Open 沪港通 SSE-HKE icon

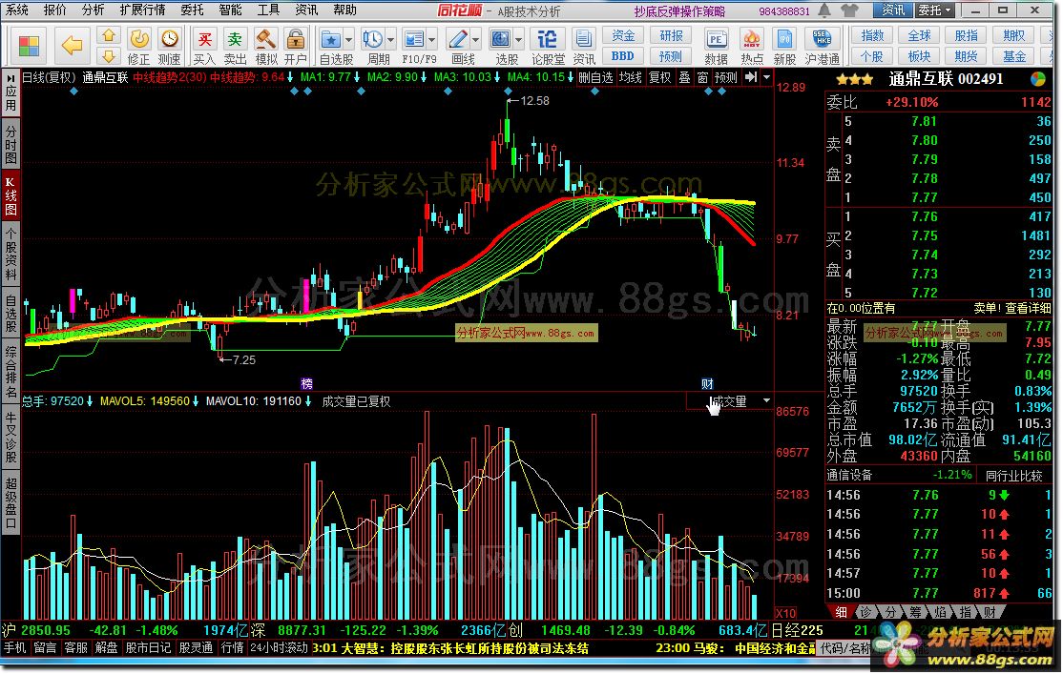click(x=823, y=46)
